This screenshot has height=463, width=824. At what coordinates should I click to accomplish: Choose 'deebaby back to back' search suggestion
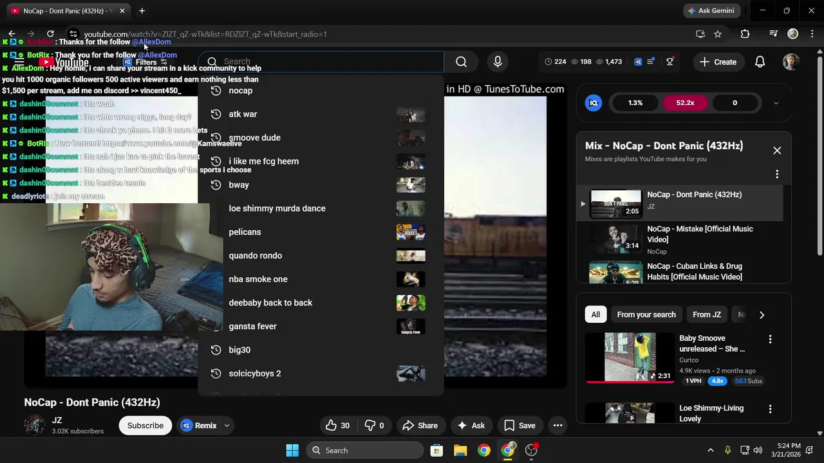click(321, 303)
